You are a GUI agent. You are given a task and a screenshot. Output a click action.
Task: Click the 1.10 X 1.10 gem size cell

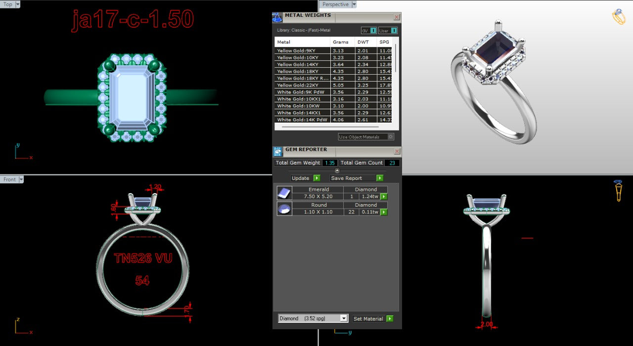pos(318,212)
